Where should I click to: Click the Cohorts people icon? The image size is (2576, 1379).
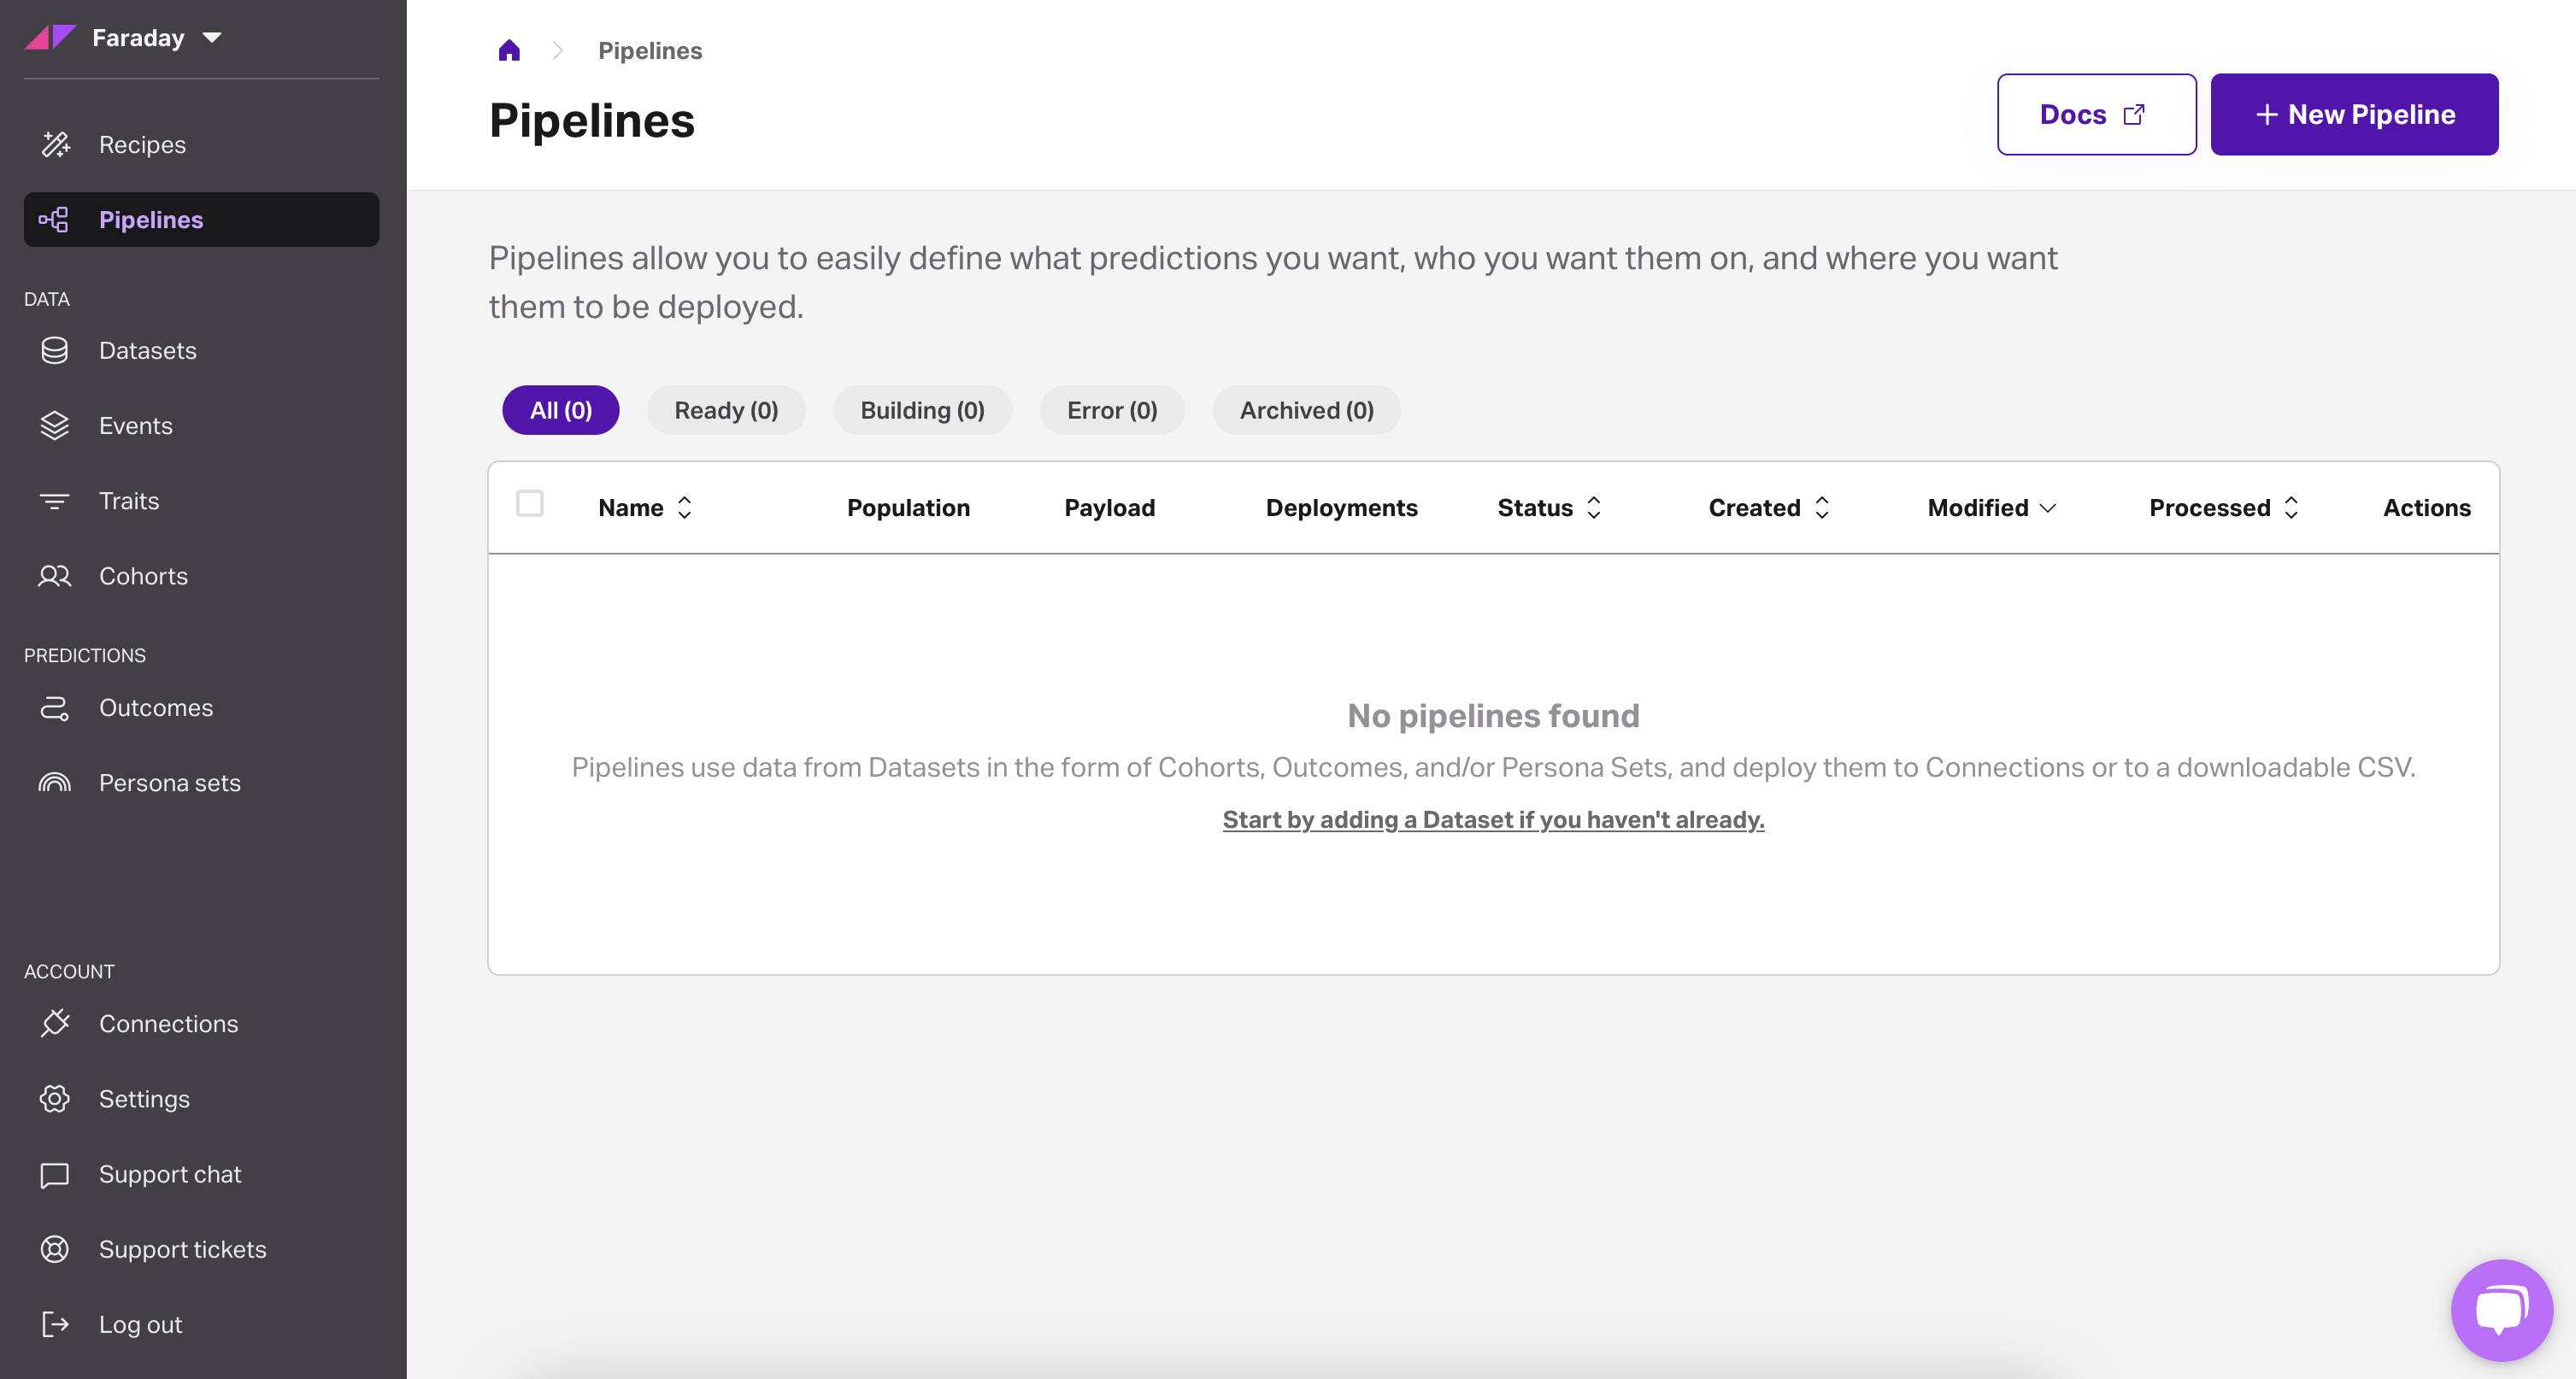point(55,576)
